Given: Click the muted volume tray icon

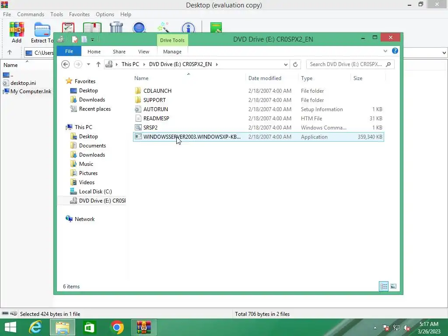Looking at the screenshot, I should pos(407,328).
